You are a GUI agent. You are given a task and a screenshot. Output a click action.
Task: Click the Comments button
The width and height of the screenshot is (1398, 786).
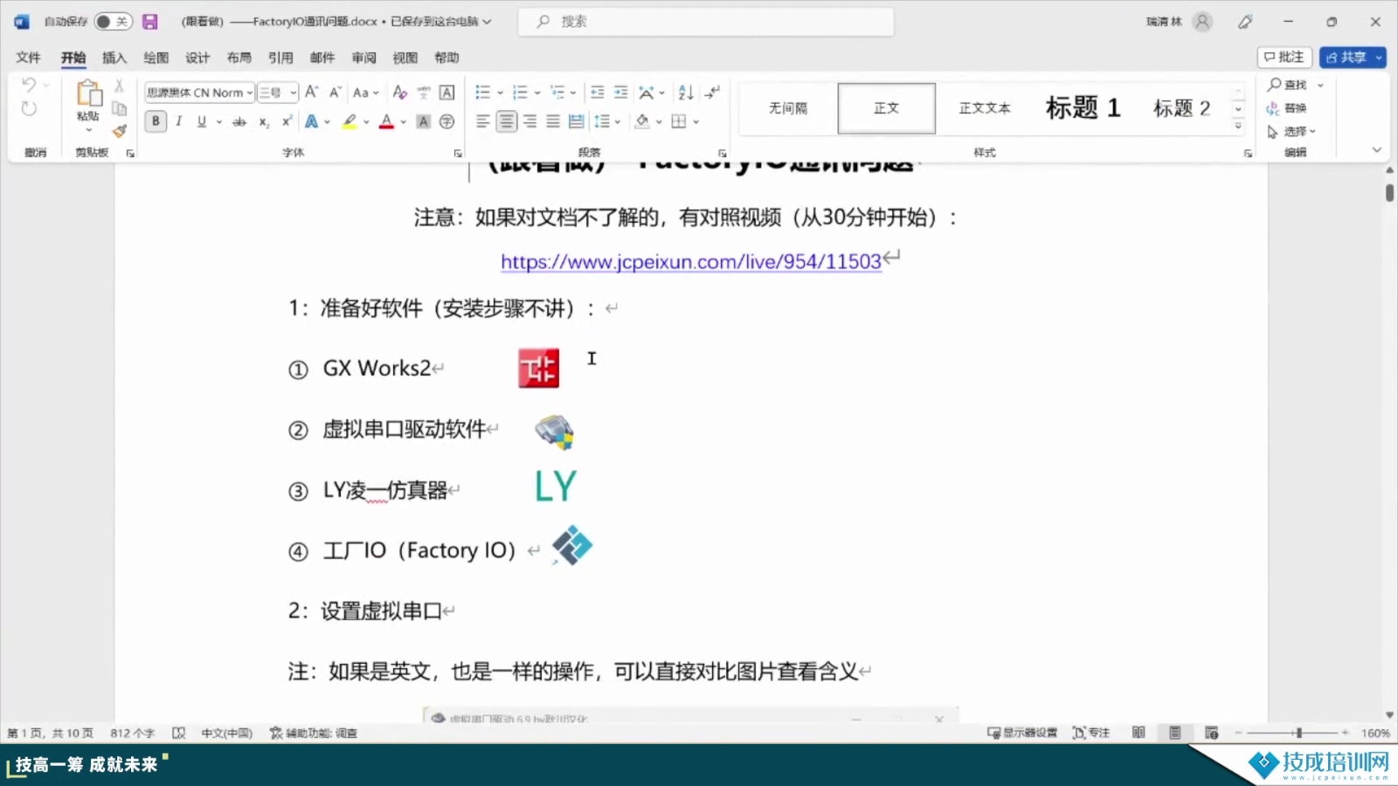click(x=1284, y=58)
